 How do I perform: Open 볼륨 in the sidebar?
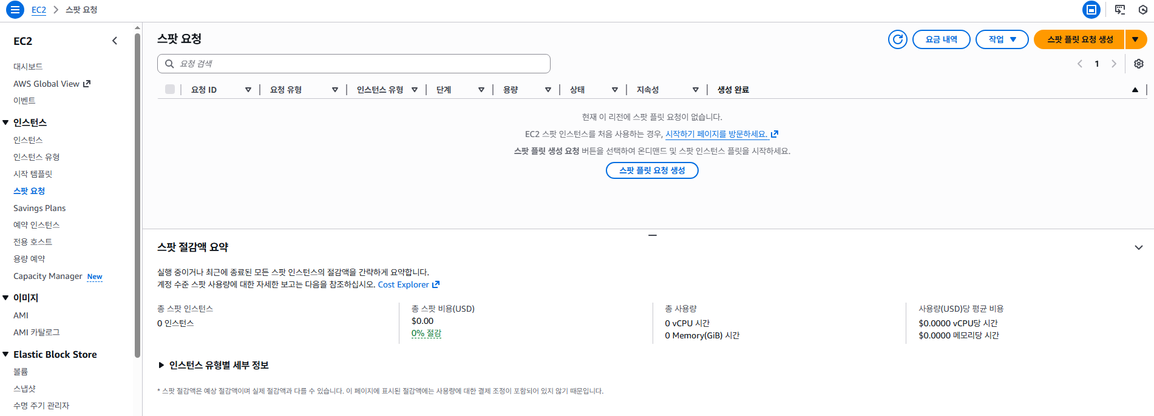click(21, 372)
